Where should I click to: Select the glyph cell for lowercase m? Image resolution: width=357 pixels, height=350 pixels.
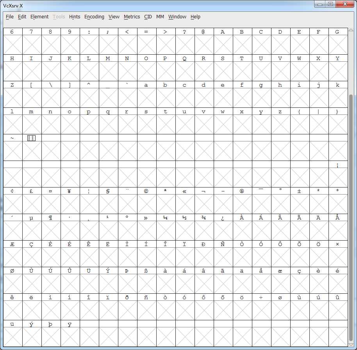[x=32, y=121]
